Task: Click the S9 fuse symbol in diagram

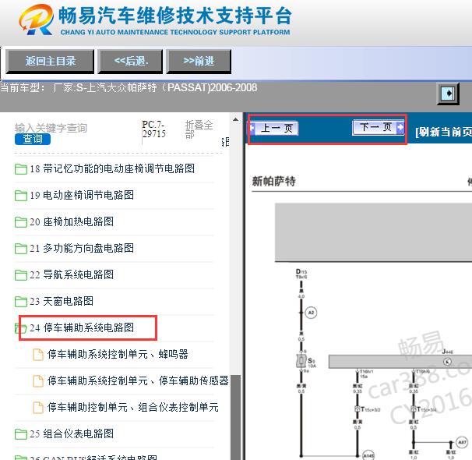Action: coord(301,361)
